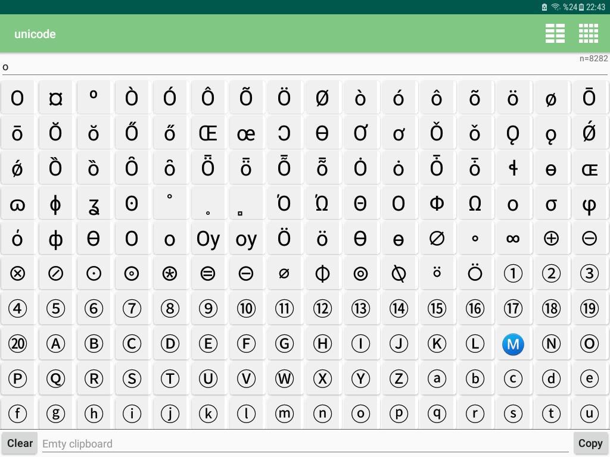
Task: Tap the clipboard text field
Action: [x=305, y=443]
